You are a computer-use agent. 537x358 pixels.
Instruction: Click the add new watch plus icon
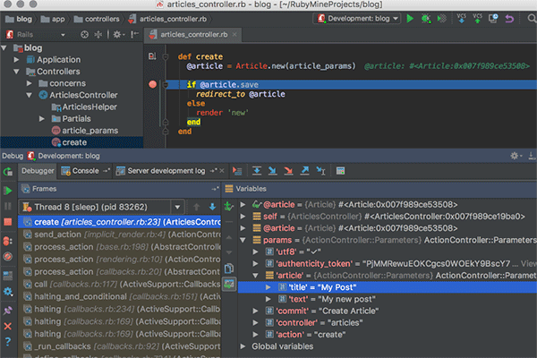tap(228, 206)
